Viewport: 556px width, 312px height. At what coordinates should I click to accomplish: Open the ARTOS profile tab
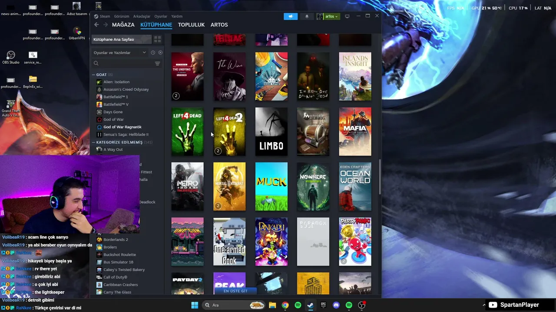click(x=219, y=25)
